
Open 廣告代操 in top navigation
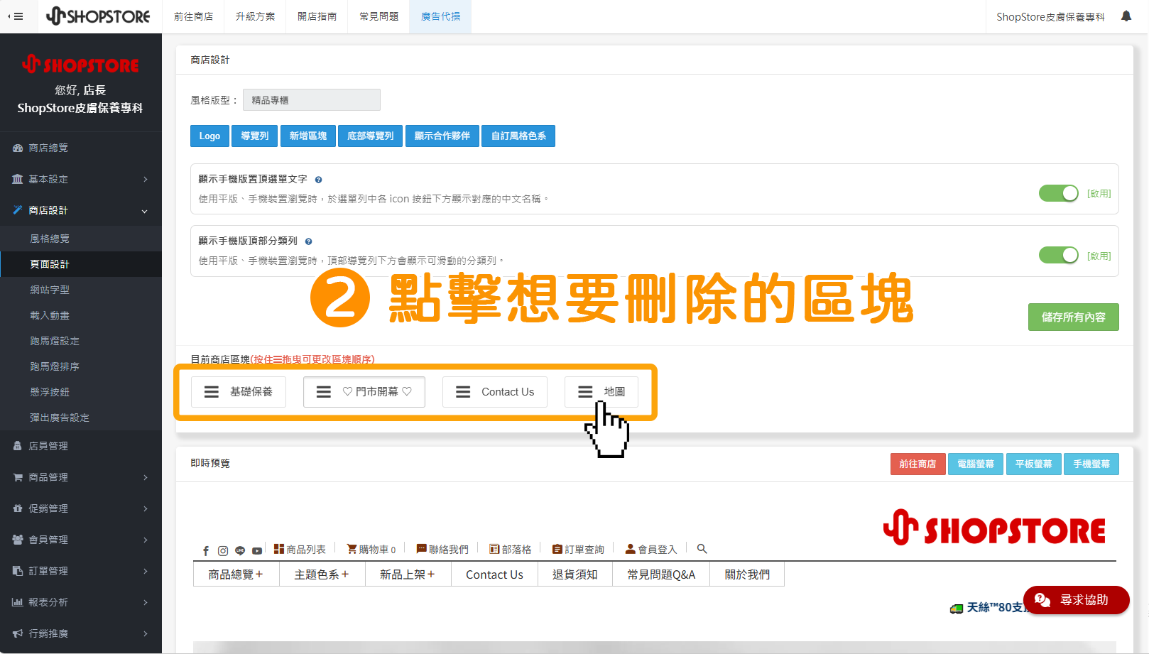click(440, 16)
